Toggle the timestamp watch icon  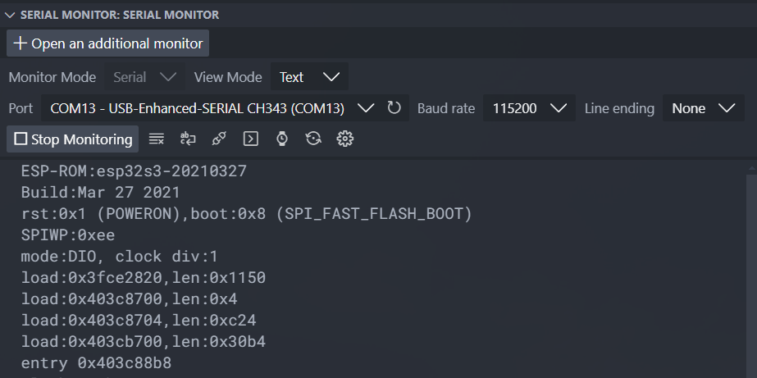282,139
